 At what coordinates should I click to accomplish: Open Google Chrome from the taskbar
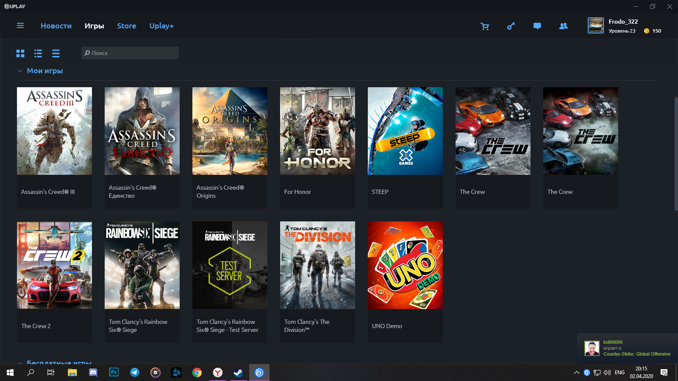[x=197, y=373]
